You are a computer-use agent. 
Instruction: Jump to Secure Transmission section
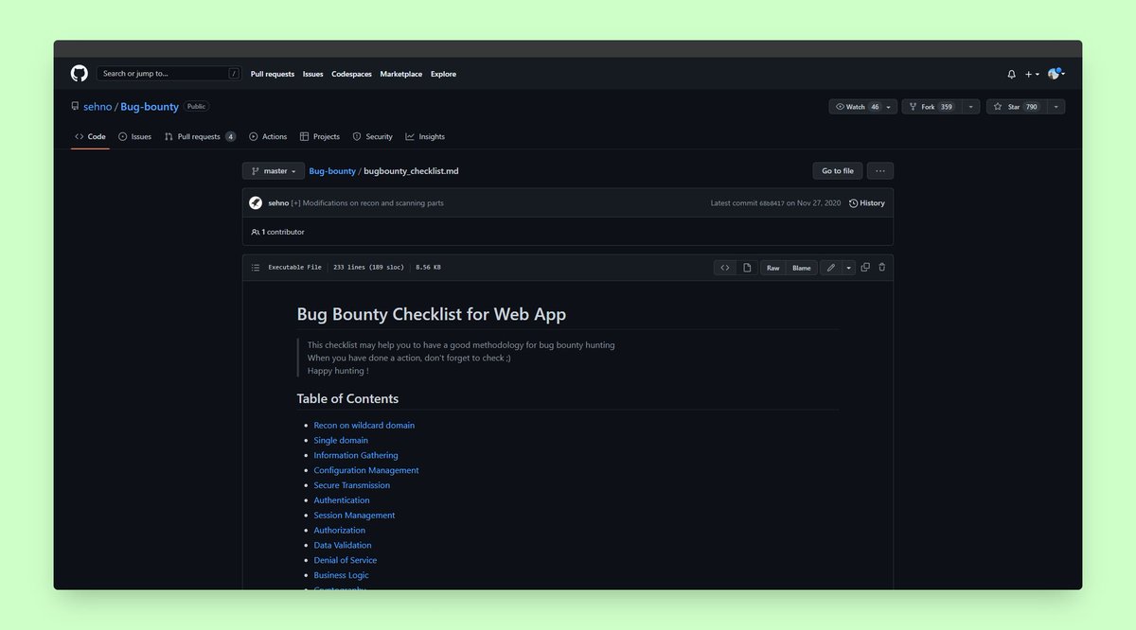pyautogui.click(x=352, y=485)
